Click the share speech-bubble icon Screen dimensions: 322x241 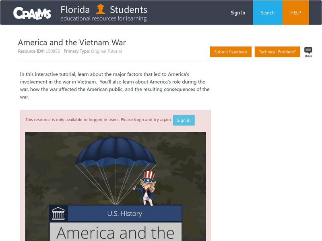click(308, 51)
